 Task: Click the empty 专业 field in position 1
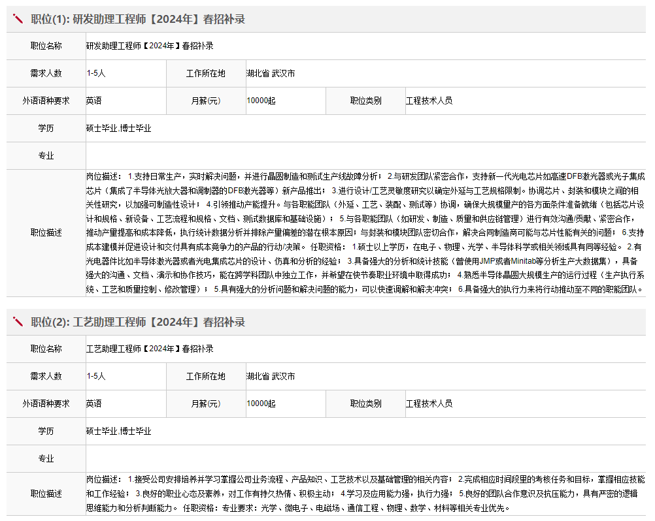point(365,155)
